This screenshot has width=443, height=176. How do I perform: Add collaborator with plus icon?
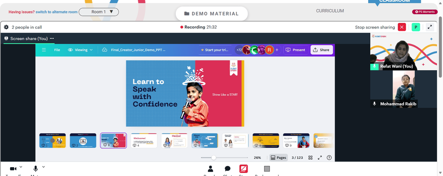coord(277,50)
